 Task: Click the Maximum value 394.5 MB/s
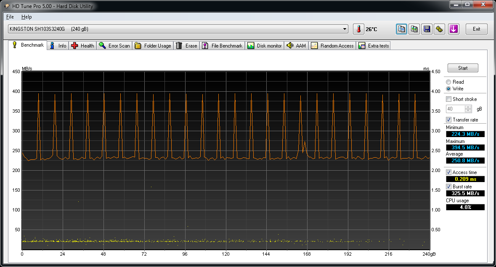(x=465, y=148)
